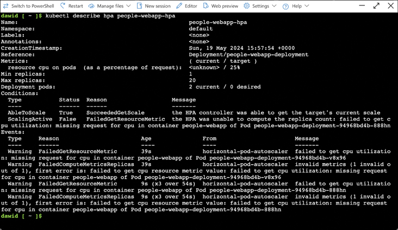Click the Manage files cloud icon
The height and width of the screenshot is (230, 398).
tap(91, 6)
